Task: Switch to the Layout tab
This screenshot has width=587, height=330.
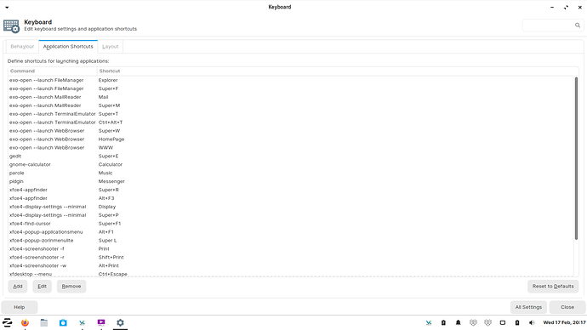Action: [110, 47]
